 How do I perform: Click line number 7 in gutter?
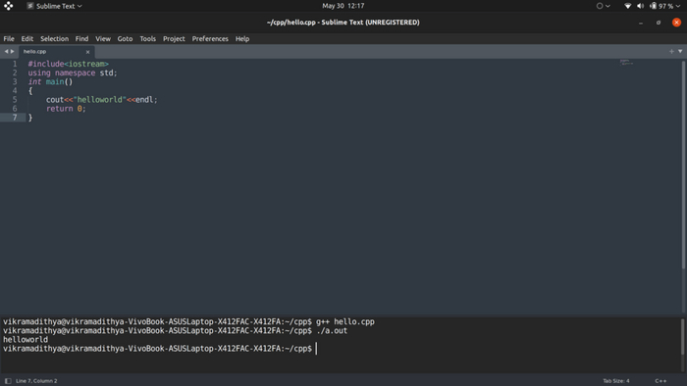(15, 118)
